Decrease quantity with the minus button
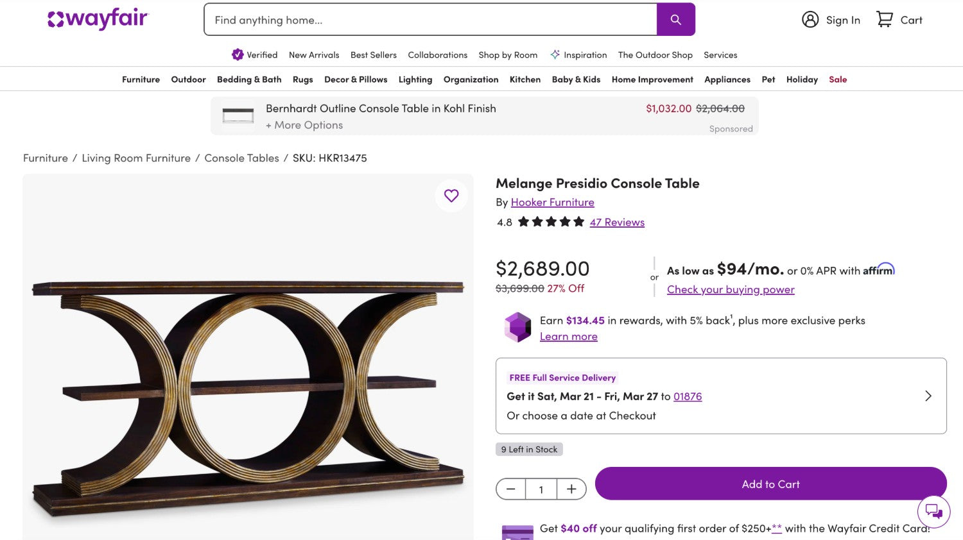The width and height of the screenshot is (963, 540). (x=511, y=489)
